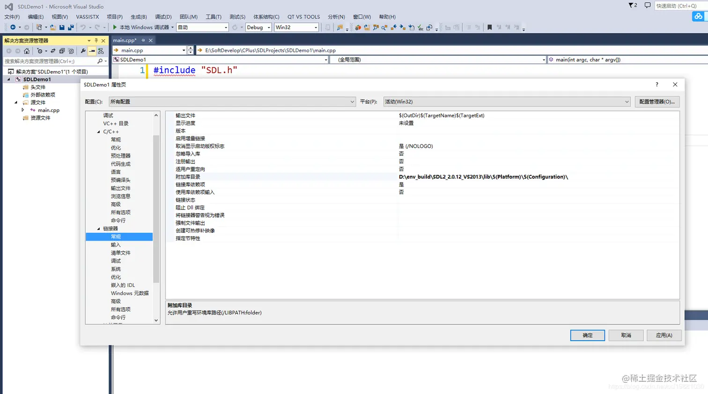Open the 文件(F) menu

(12, 17)
